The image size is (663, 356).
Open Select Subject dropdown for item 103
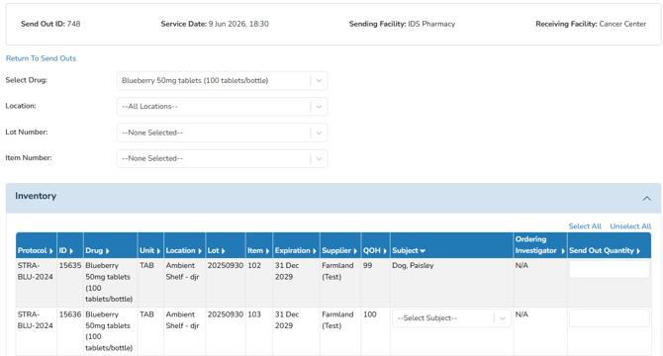[451, 318]
